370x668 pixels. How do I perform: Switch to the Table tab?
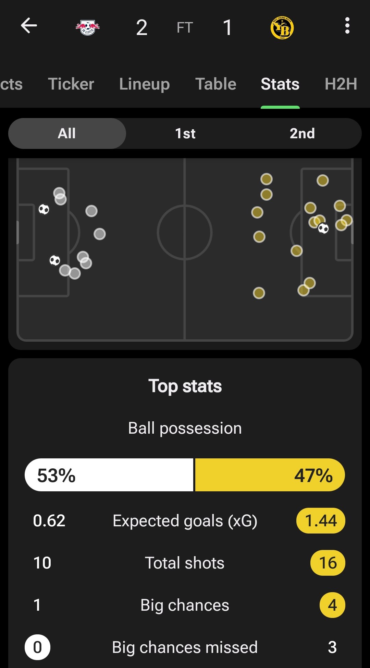pos(216,84)
